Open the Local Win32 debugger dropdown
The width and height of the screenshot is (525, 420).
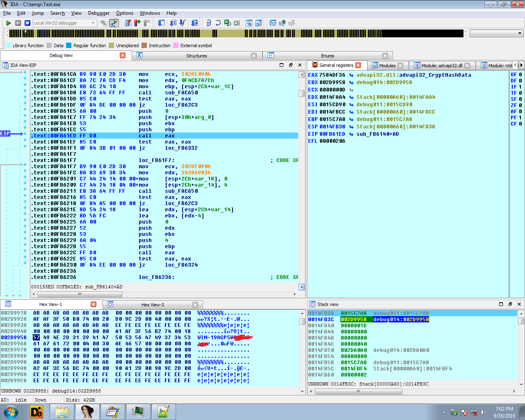tap(94, 23)
